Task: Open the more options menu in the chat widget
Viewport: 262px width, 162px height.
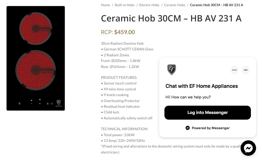Action: (x=234, y=70)
